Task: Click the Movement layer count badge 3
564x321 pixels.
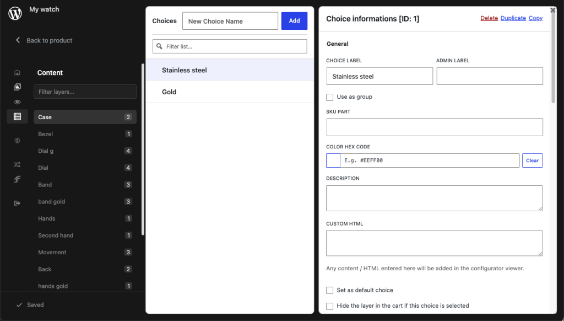Action: 128,252
